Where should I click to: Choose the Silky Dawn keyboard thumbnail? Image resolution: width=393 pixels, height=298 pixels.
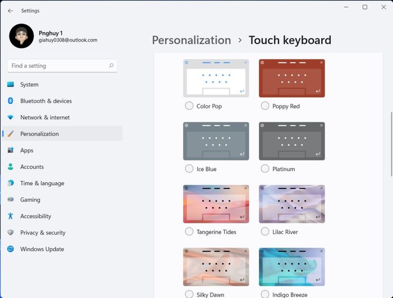[x=216, y=267]
